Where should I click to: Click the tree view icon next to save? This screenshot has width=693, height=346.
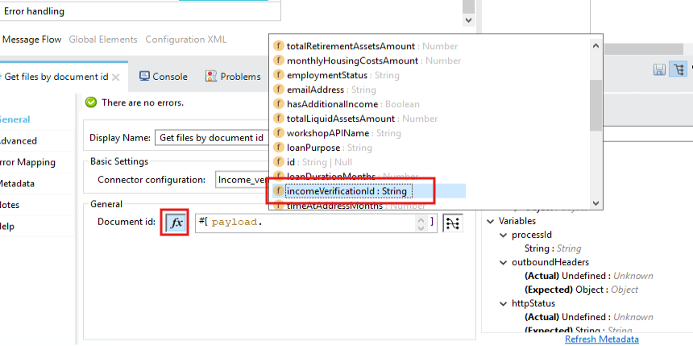tap(678, 69)
